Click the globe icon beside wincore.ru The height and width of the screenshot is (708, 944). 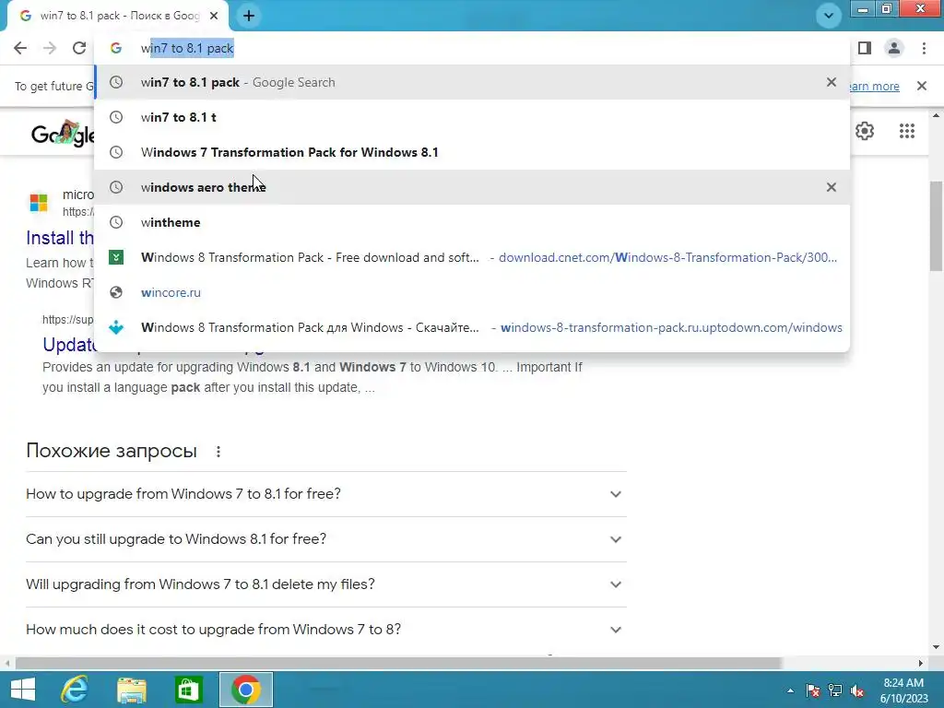pyautogui.click(x=115, y=292)
